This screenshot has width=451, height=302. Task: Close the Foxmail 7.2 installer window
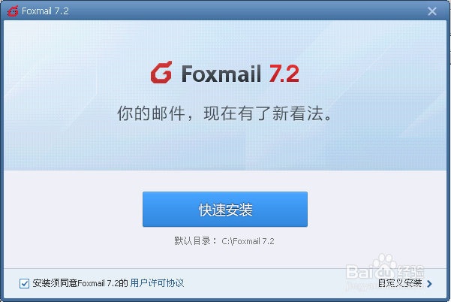click(x=431, y=11)
